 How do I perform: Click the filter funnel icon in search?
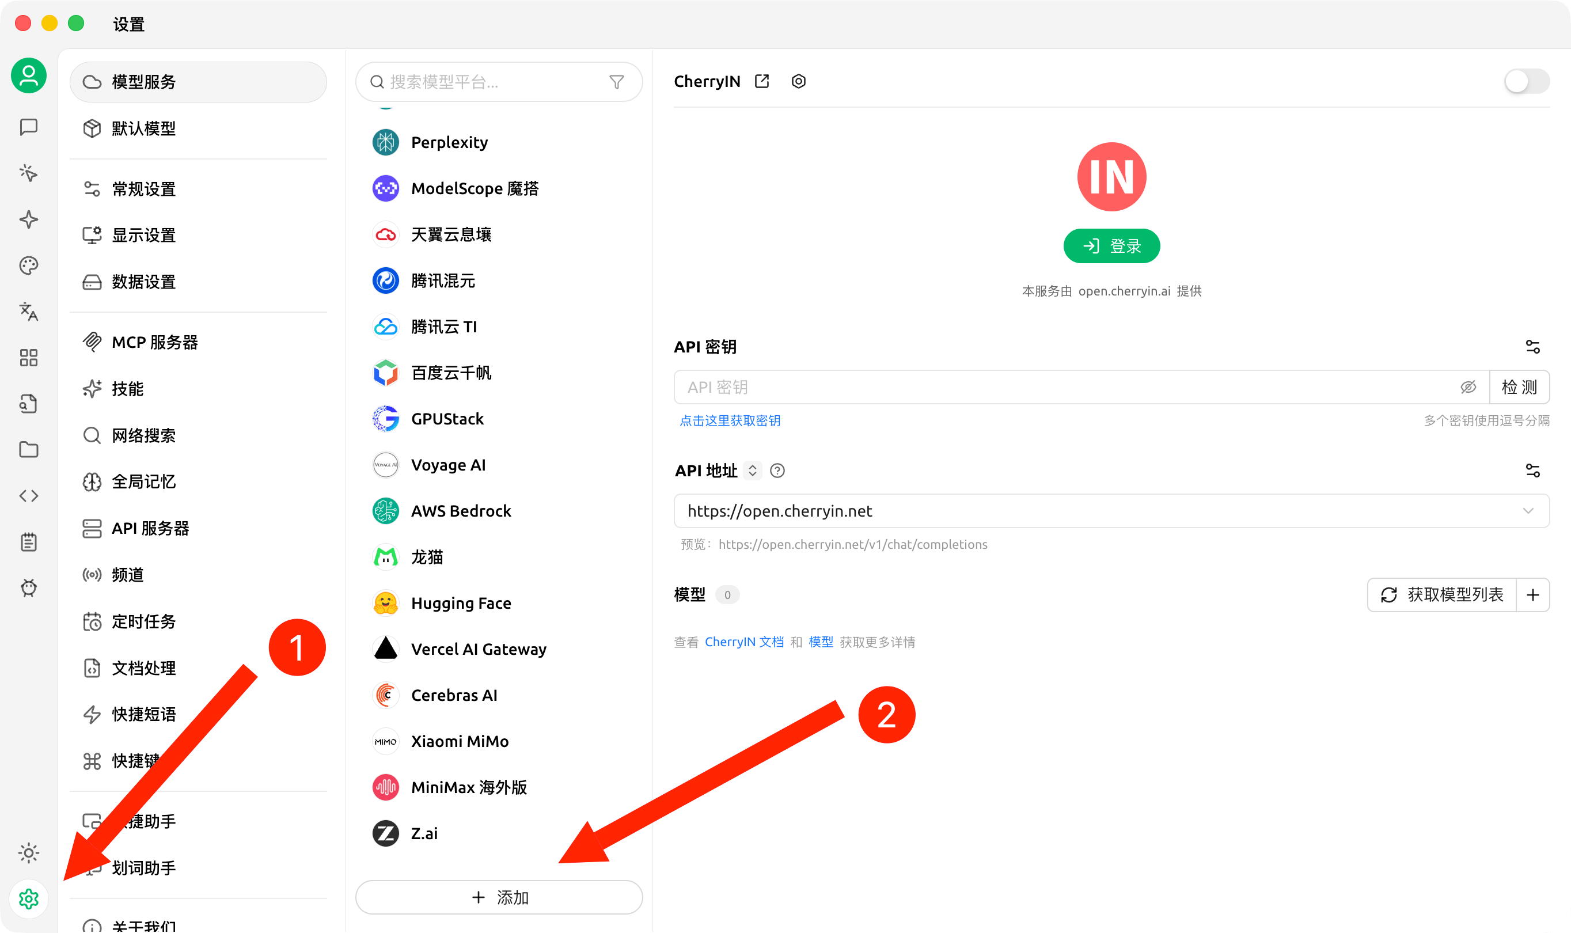click(617, 82)
